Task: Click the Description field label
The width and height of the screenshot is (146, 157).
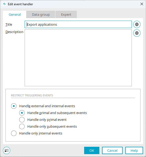Action: 14,32
